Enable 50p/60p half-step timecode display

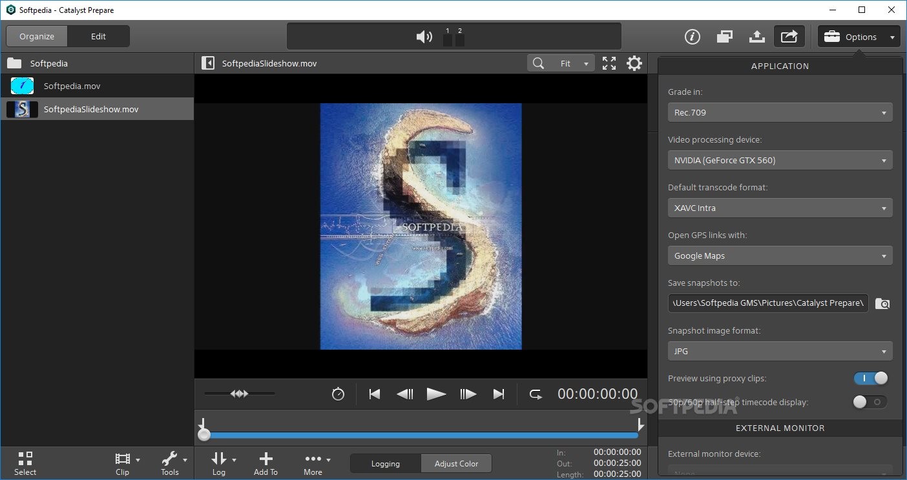(870, 402)
